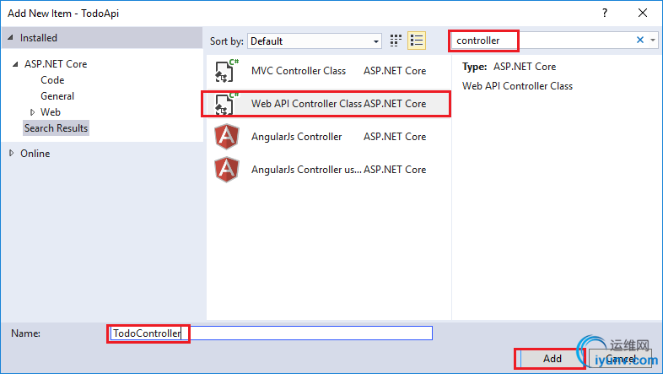663x374 pixels.
Task: Click Web API Controller Class description text
Action: [x=518, y=86]
